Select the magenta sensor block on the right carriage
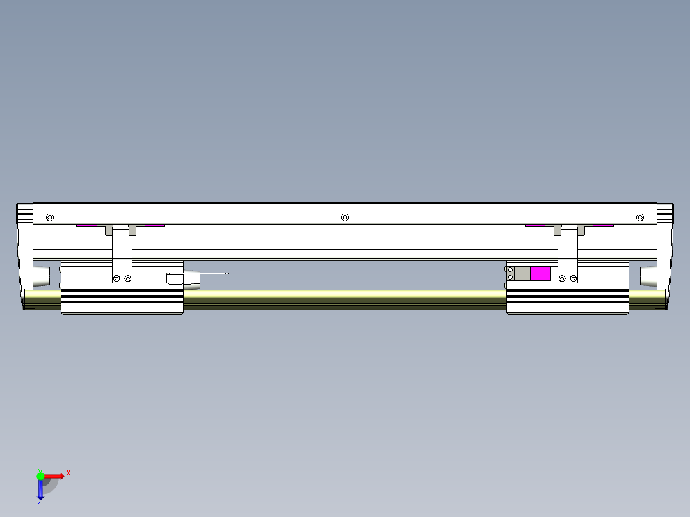The height and width of the screenshot is (517, 690). tap(541, 273)
